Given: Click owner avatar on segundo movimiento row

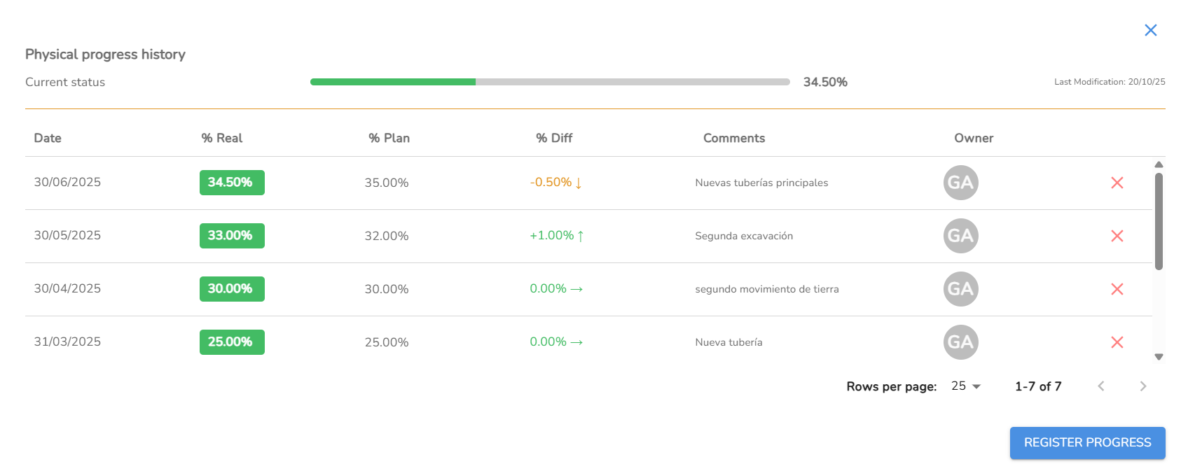Looking at the screenshot, I should click(x=960, y=289).
